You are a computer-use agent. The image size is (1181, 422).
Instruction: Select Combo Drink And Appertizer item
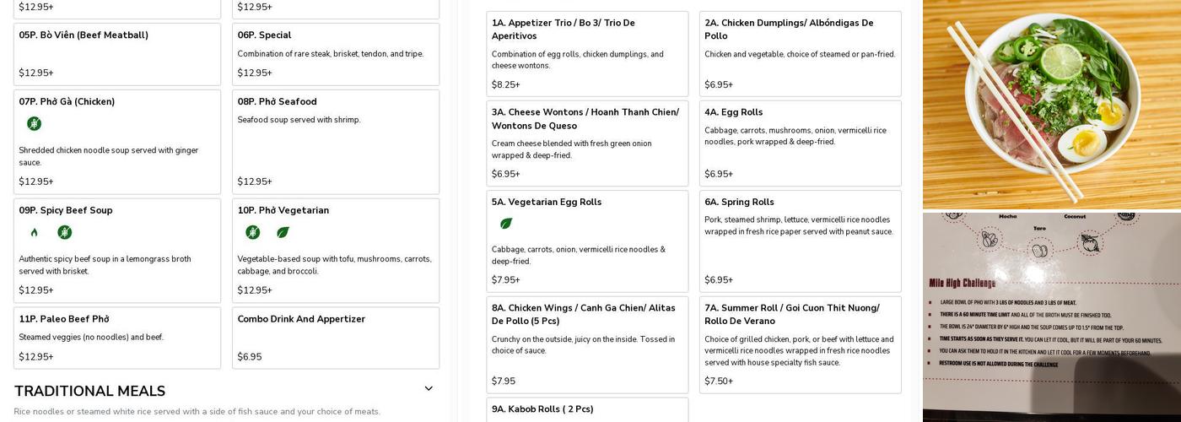tap(335, 338)
